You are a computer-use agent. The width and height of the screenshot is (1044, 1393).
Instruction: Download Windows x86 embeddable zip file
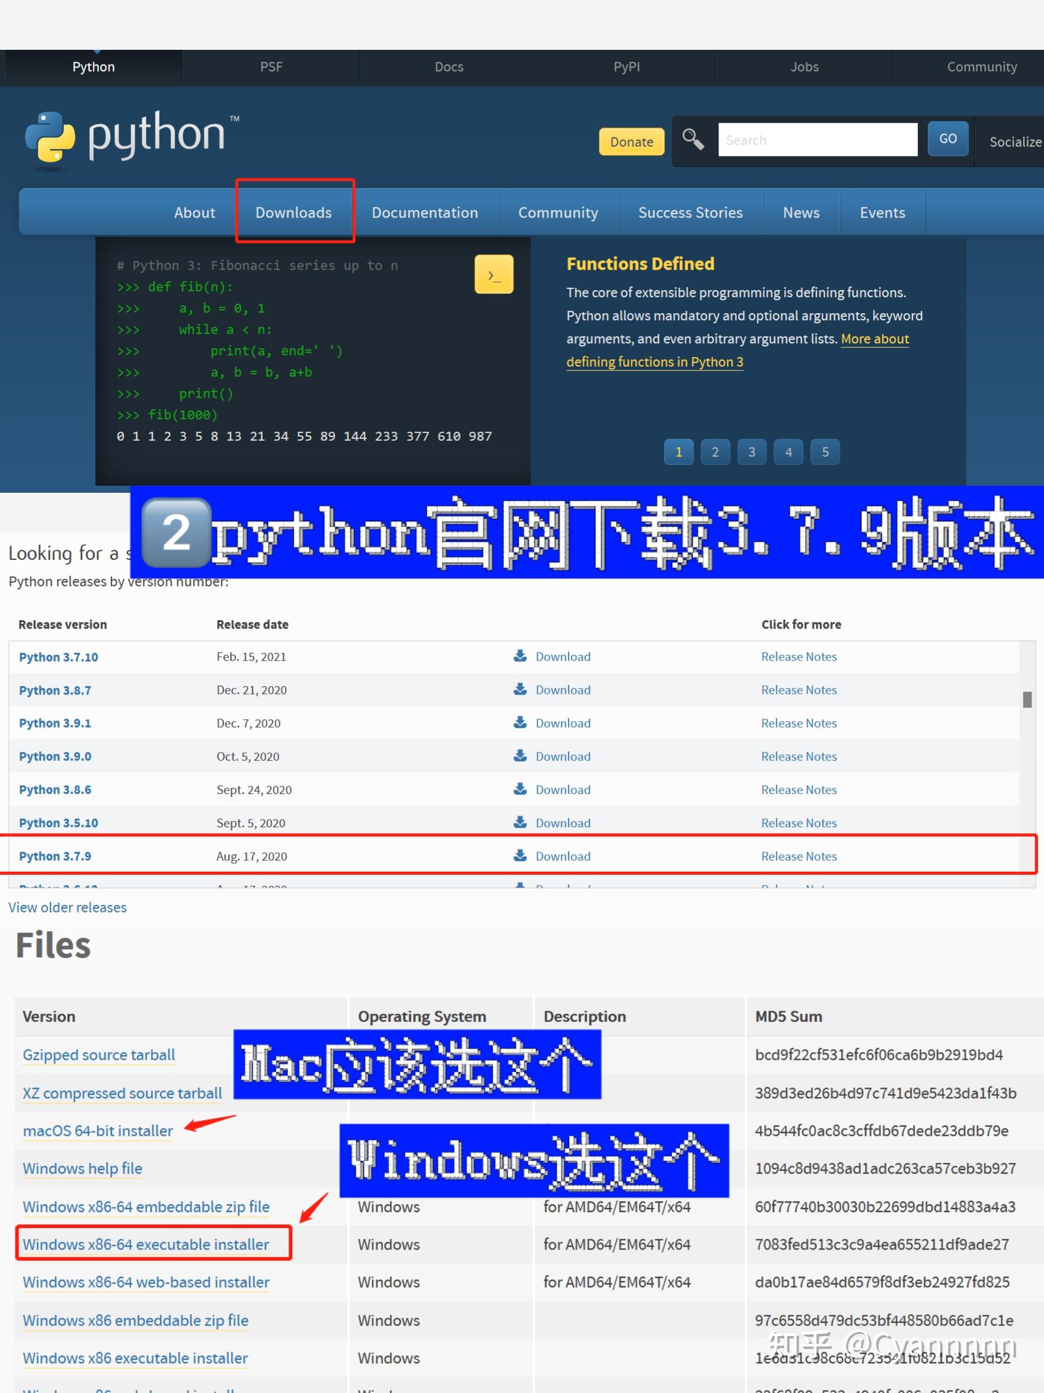point(135,1321)
